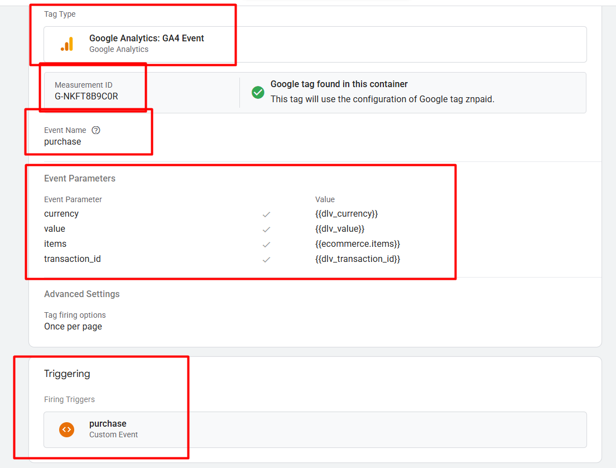Image resolution: width=616 pixels, height=468 pixels.
Task: Click the orange Custom Event trigger icon
Action: [66, 429]
